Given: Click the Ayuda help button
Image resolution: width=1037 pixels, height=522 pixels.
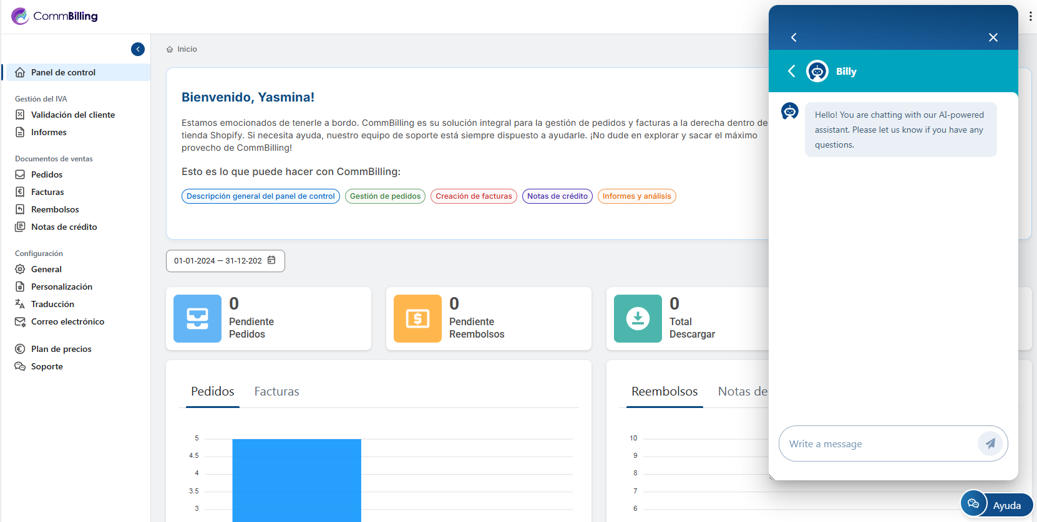Looking at the screenshot, I should tap(997, 505).
